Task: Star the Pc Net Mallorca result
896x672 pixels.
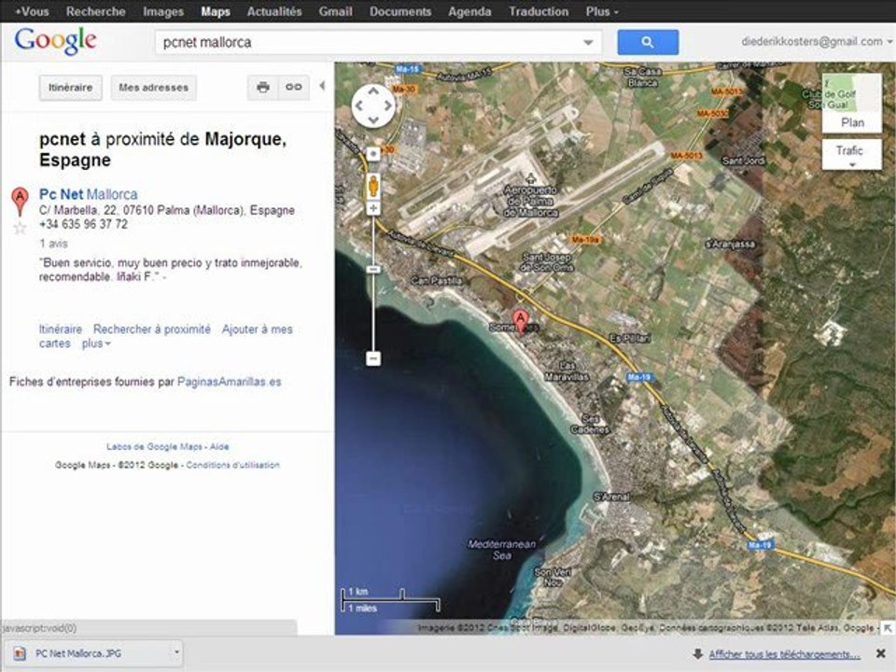Action: (20, 228)
